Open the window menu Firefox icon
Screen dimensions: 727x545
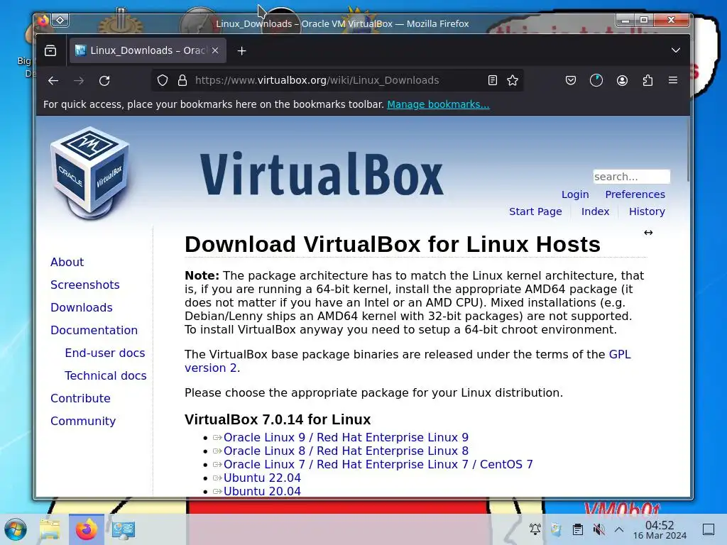[43, 21]
